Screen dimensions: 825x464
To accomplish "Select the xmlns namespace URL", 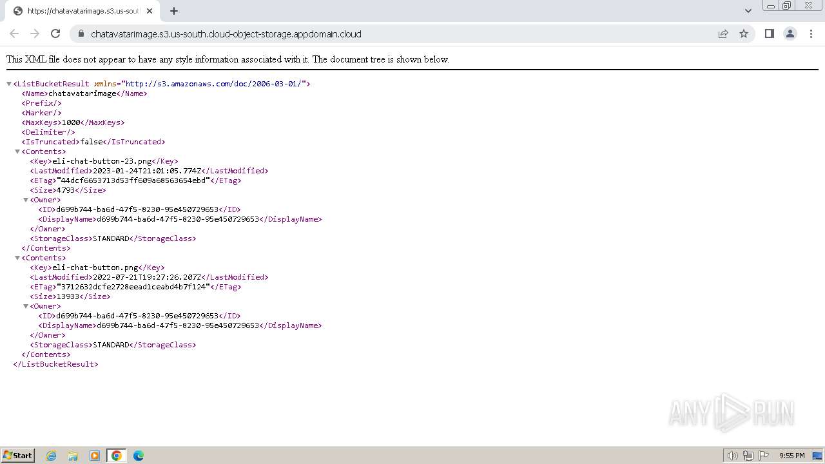I will 213,84.
